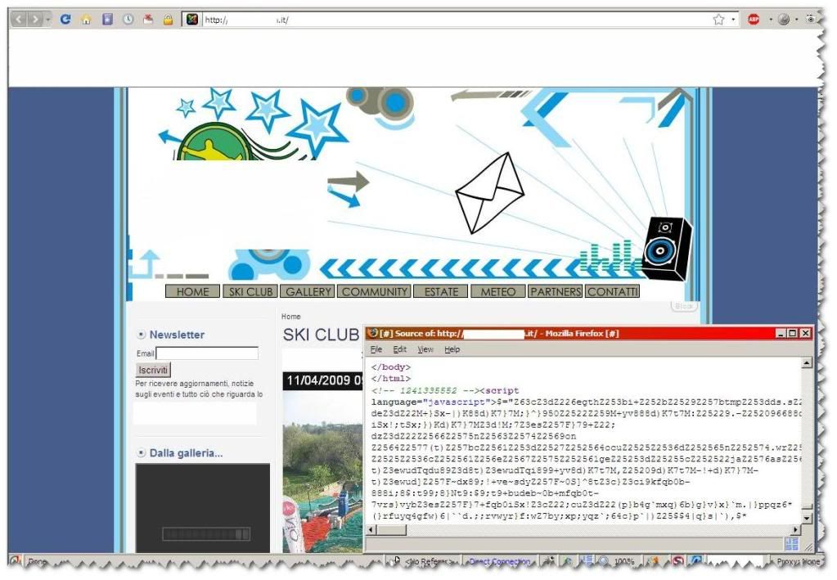Go to the home page icon
The width and height of the screenshot is (837, 580).
click(86, 19)
